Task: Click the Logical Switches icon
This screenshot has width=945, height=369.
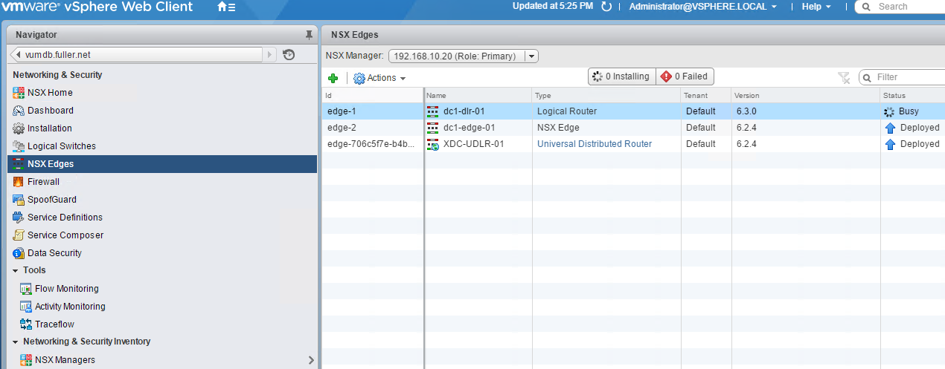Action: [19, 146]
